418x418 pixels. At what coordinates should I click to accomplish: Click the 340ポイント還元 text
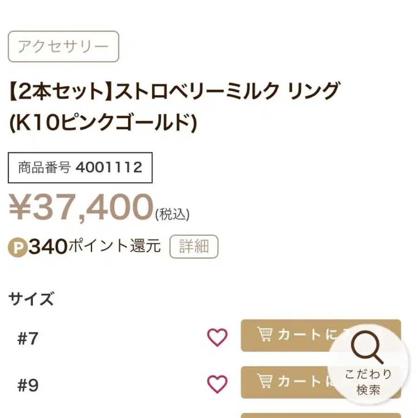click(95, 246)
